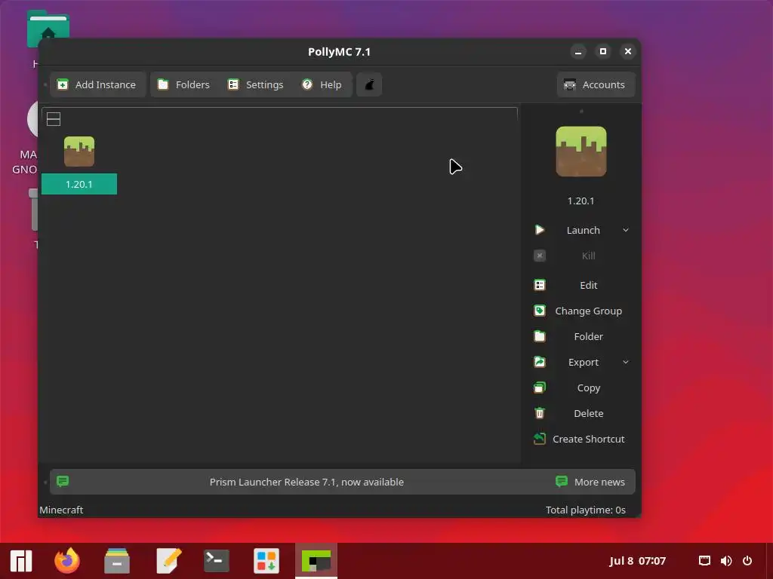
Task: Click the volume speaker tray icon
Action: (726, 561)
